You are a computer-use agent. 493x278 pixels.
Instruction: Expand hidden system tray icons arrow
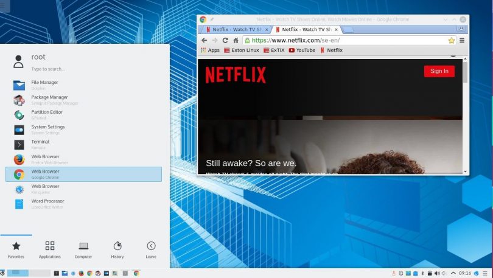click(453, 273)
